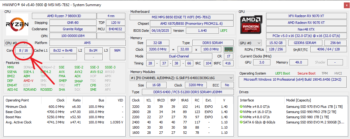Click the Ryzen CPU logo image
This screenshot has width=350, height=139.
coord(17,24)
